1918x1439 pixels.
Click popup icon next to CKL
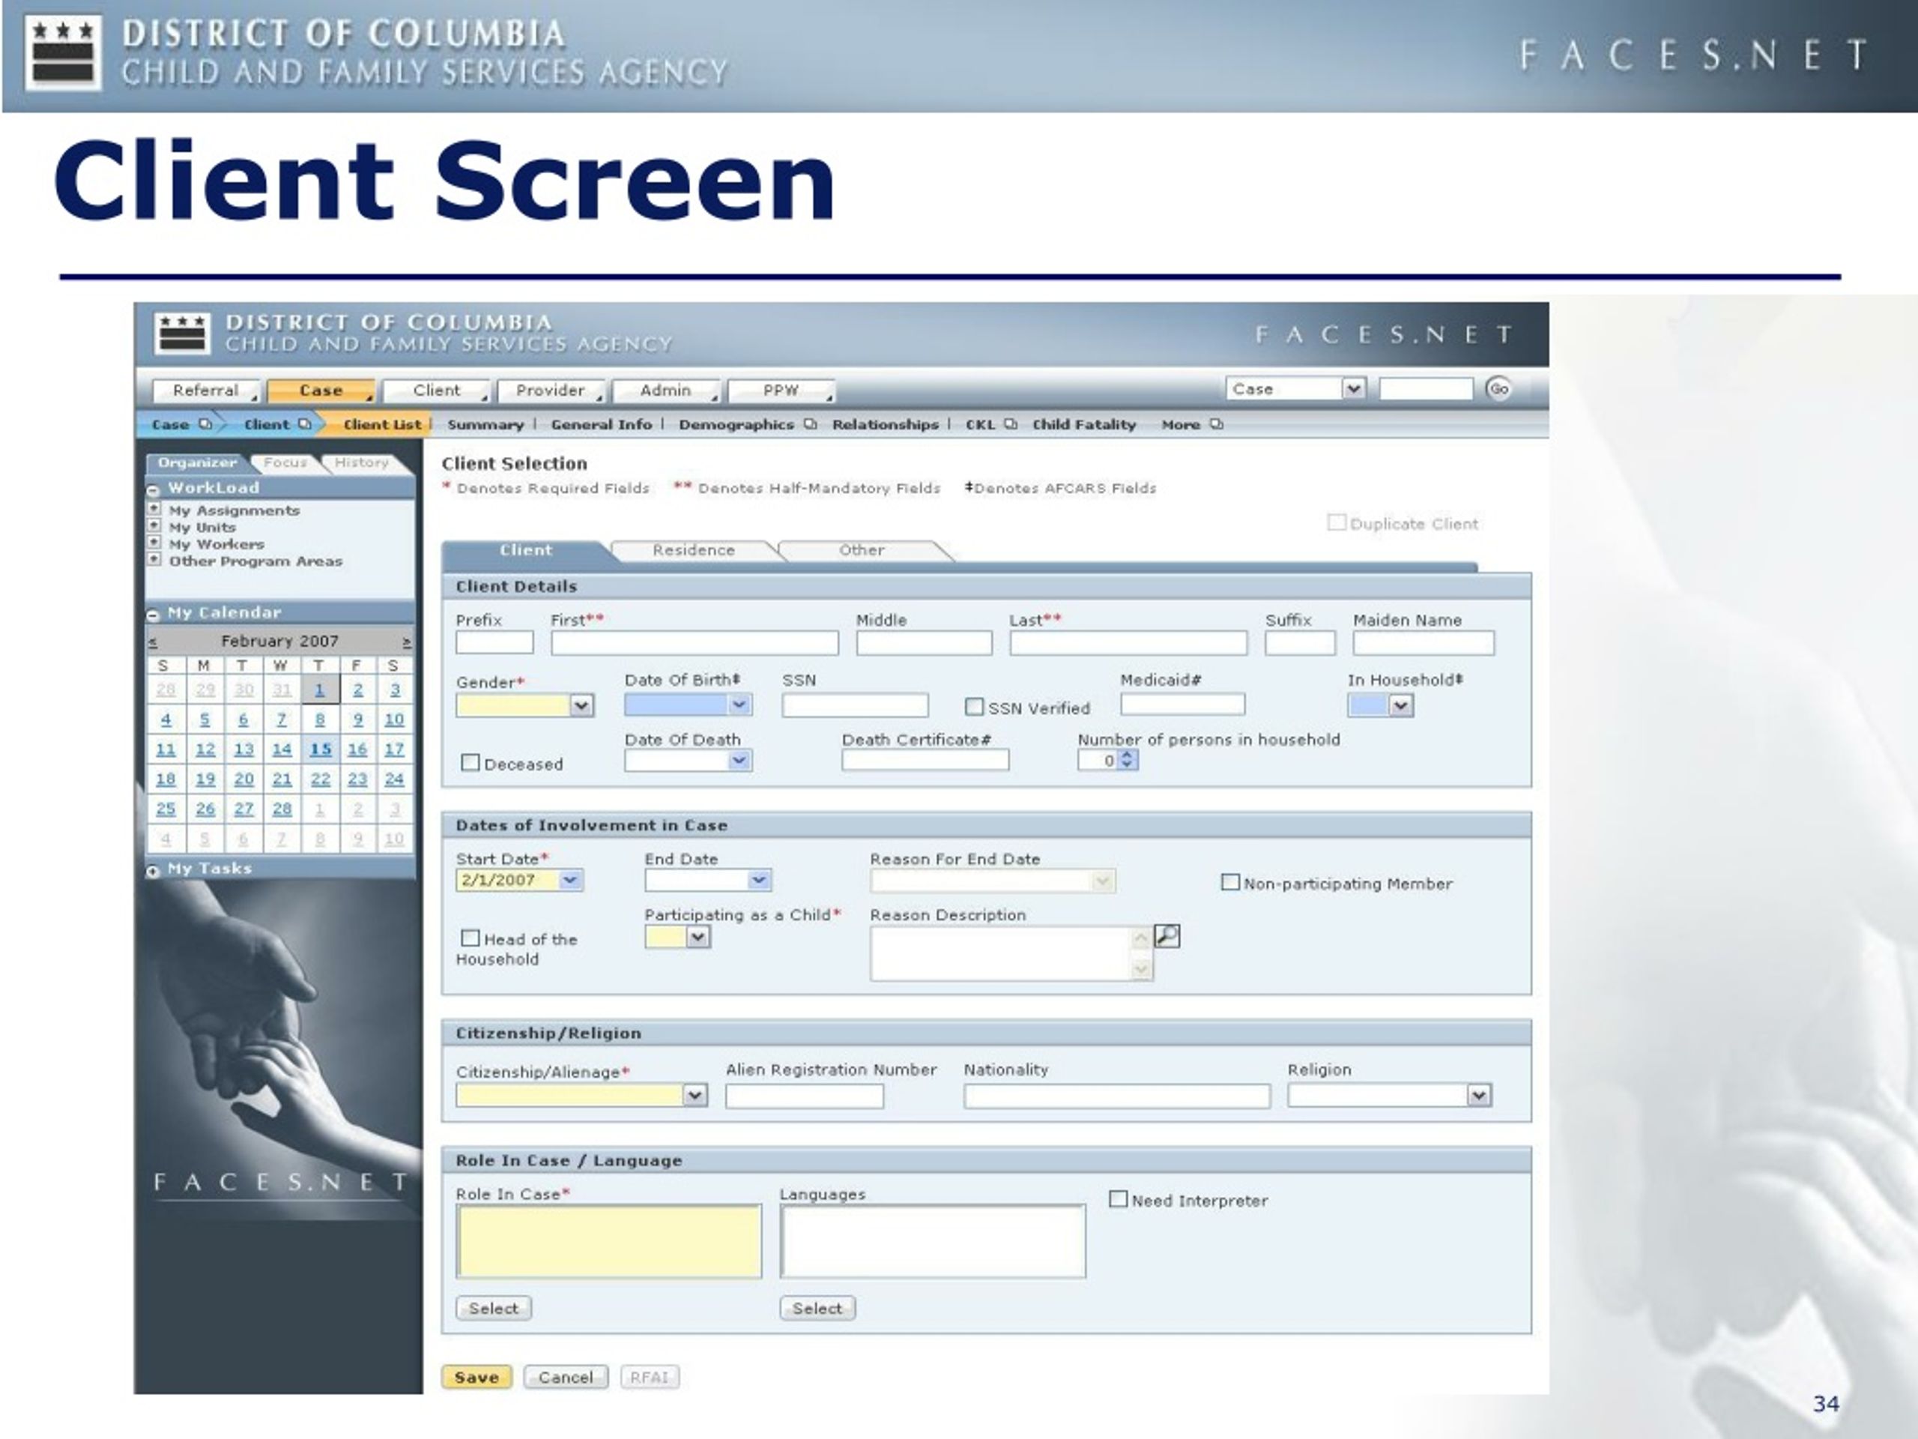coord(1010,424)
